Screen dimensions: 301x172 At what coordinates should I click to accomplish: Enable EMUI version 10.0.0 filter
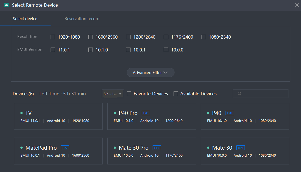166,50
